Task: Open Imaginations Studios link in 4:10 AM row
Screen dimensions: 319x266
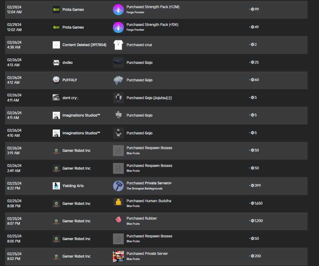Action: point(81,133)
